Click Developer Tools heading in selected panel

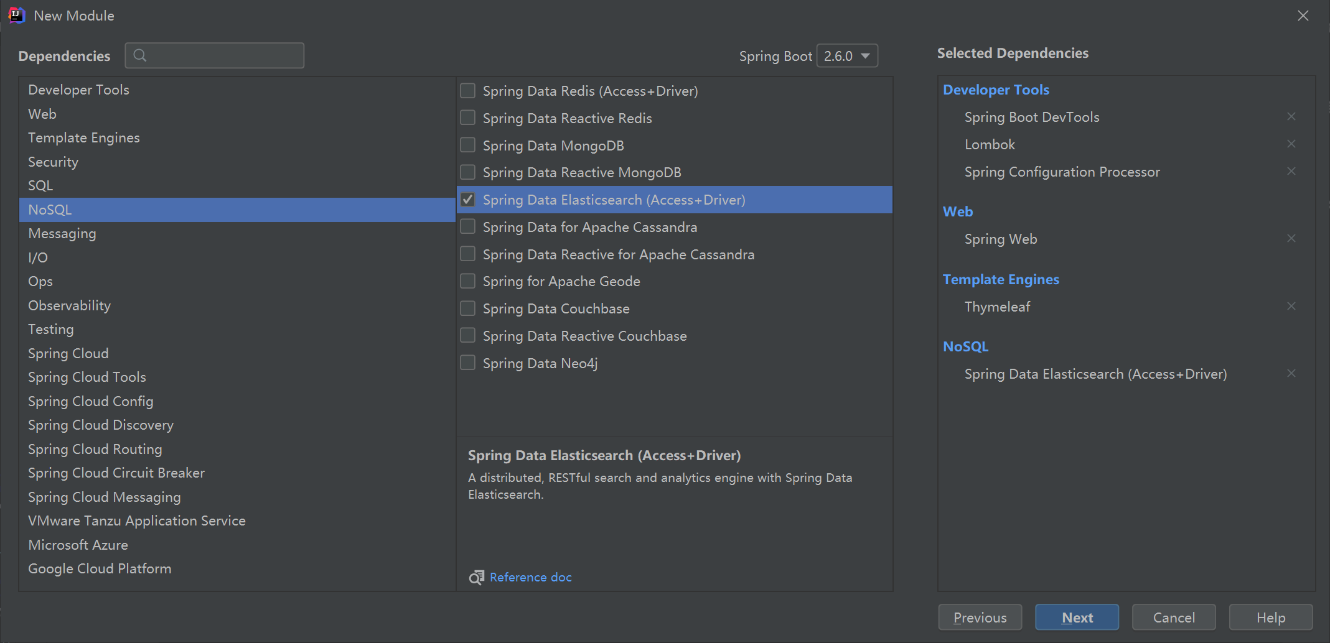[996, 90]
